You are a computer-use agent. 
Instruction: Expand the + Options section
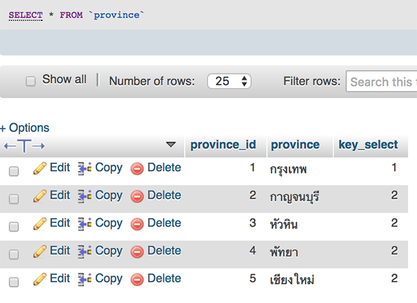click(x=25, y=128)
